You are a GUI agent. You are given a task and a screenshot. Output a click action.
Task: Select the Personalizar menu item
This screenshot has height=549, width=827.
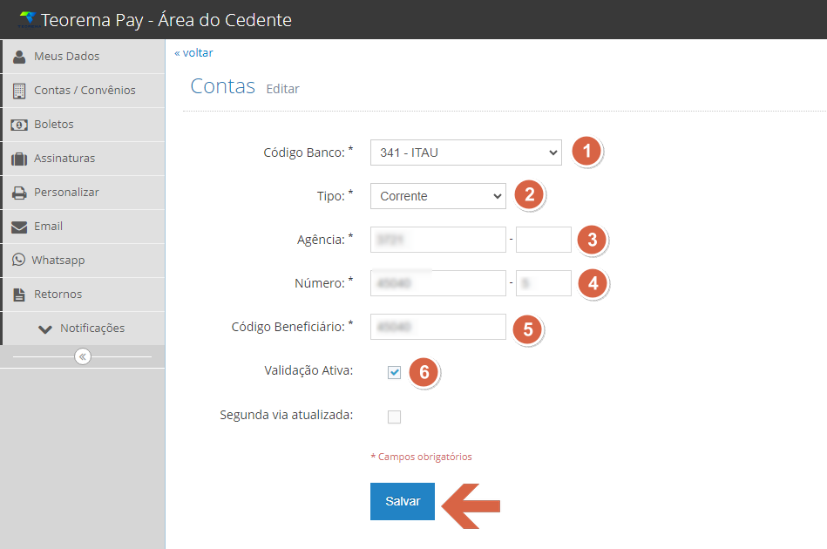point(84,193)
